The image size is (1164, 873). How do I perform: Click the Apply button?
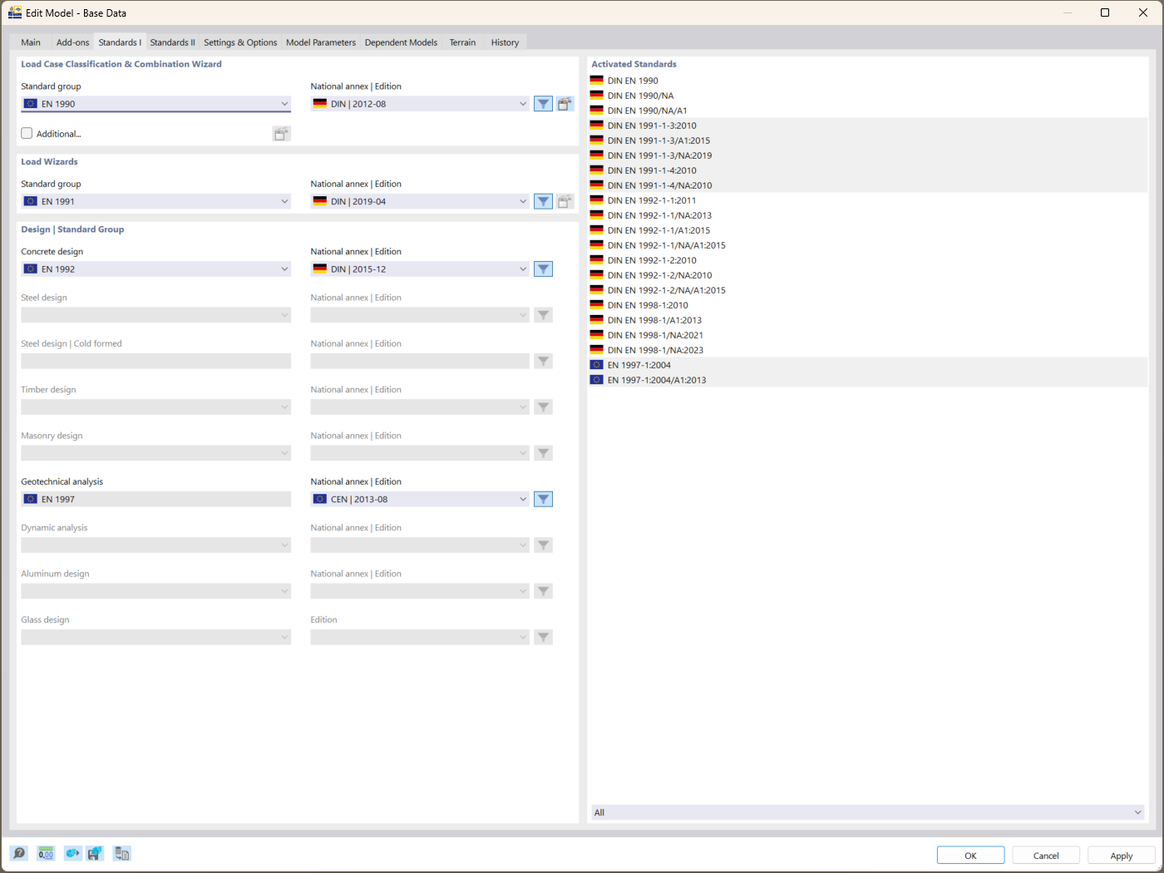(x=1121, y=855)
